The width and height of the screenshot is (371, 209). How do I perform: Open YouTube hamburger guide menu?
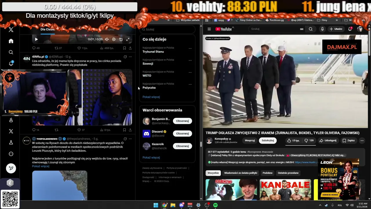pos(209,29)
